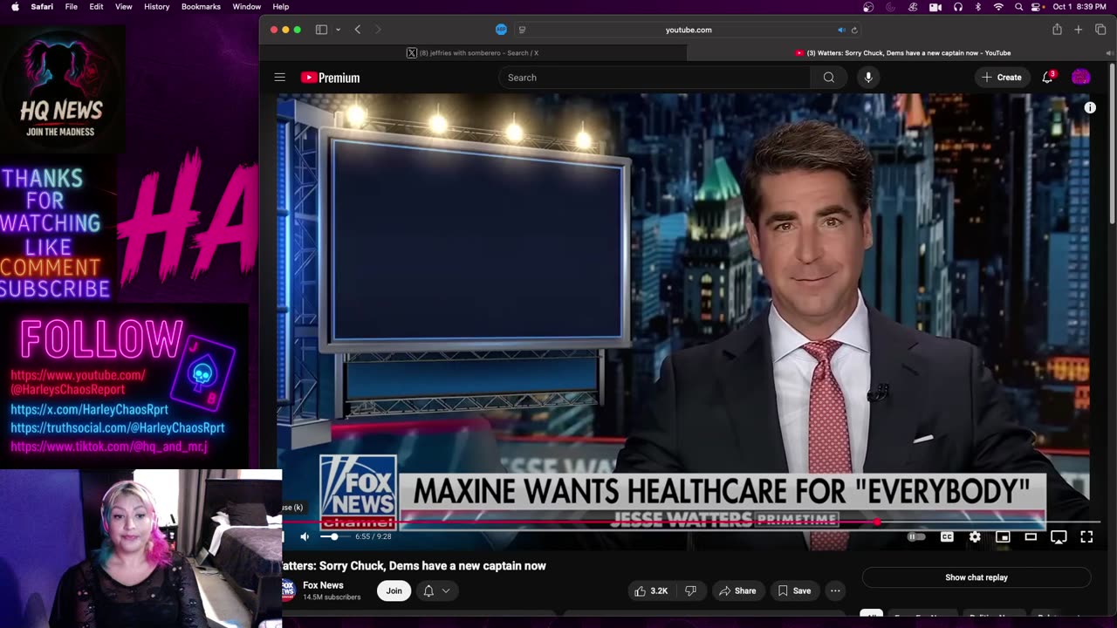Open the YouTube account avatar menu

tap(1080, 78)
